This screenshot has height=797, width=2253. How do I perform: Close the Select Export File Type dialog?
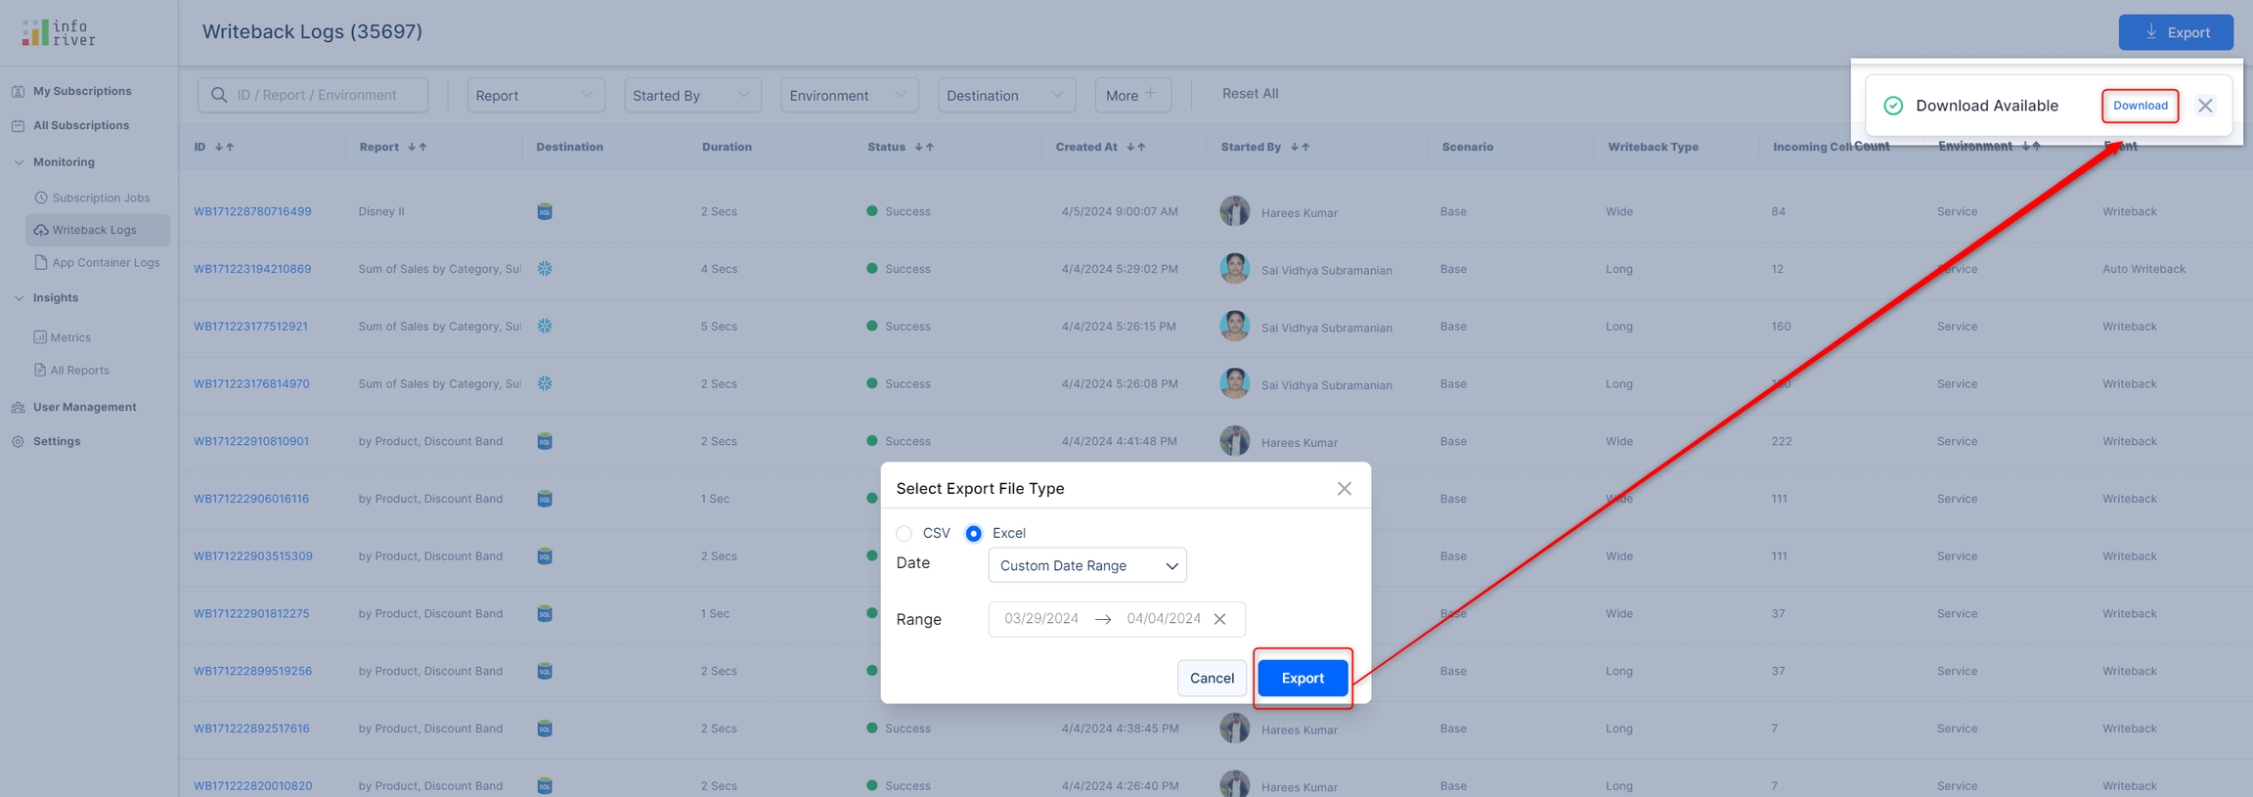coord(1344,488)
